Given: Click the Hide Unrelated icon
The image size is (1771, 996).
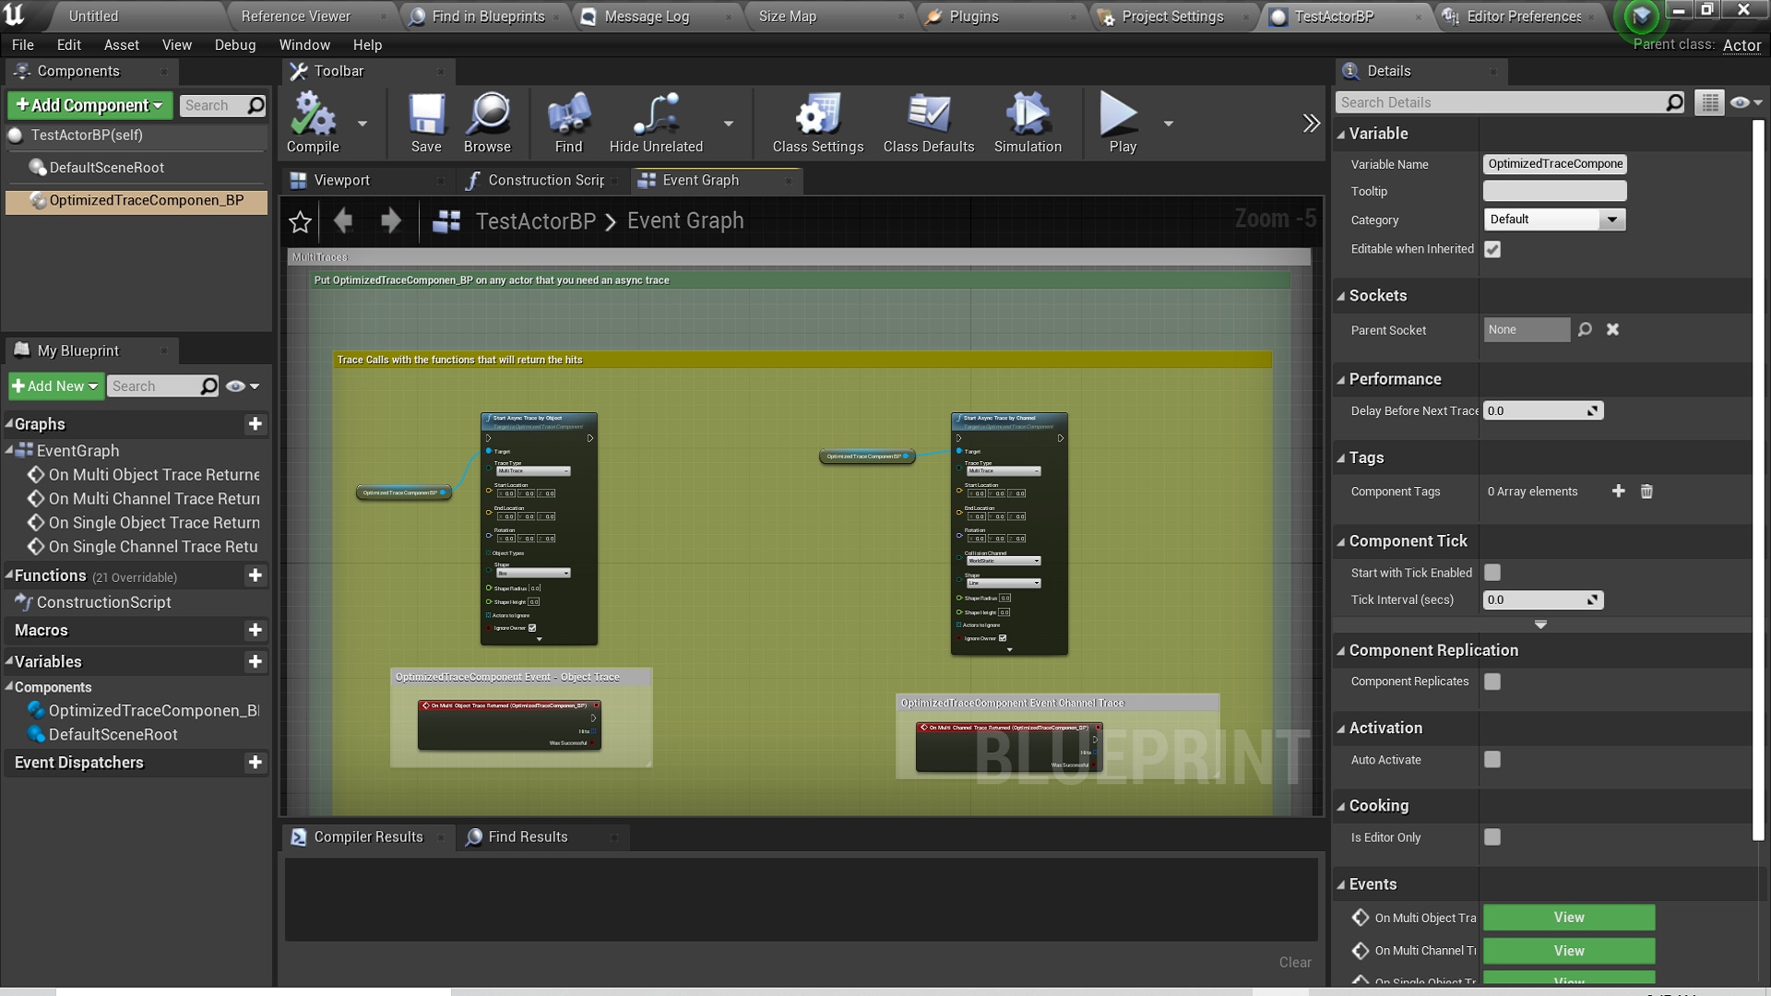Looking at the screenshot, I should 656,117.
